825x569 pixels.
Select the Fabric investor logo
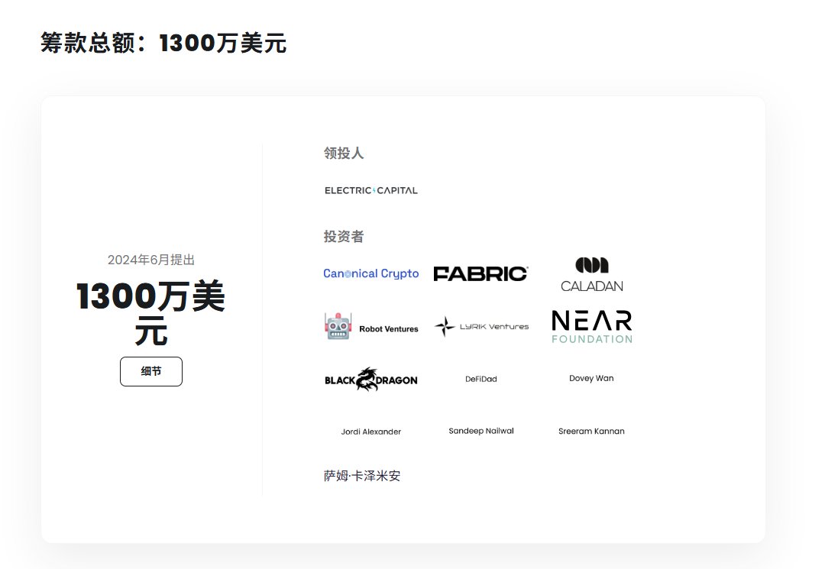pos(481,273)
